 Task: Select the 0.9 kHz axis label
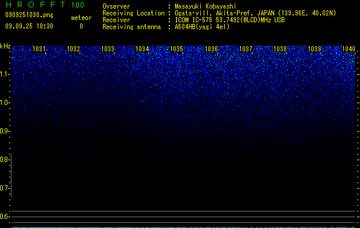click(5, 131)
